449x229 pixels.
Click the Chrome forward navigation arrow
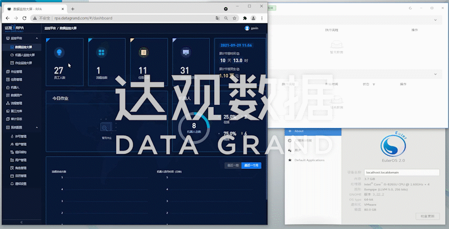[16, 18]
